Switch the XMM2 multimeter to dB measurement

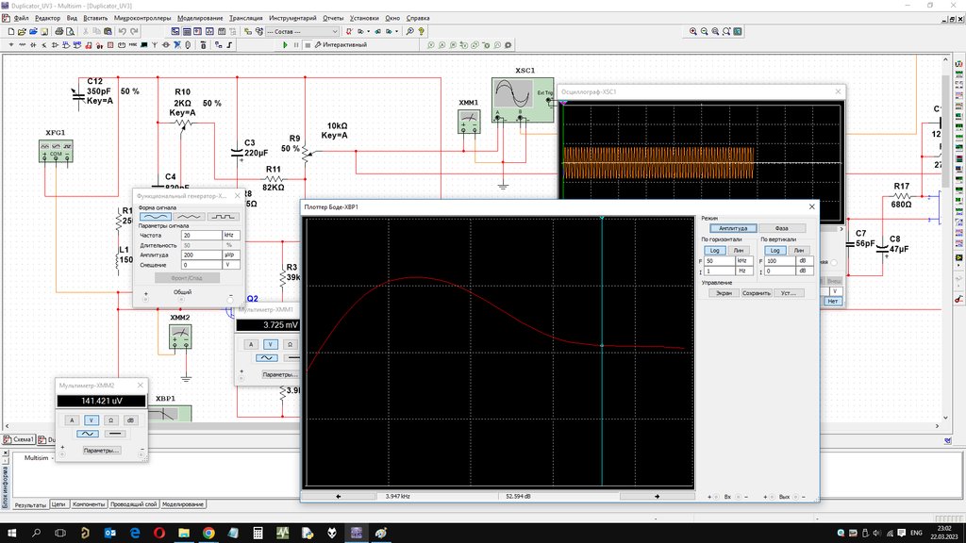[130, 420]
